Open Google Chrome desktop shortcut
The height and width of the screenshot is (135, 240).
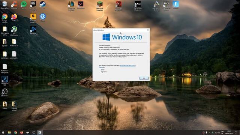[x=4, y=18]
